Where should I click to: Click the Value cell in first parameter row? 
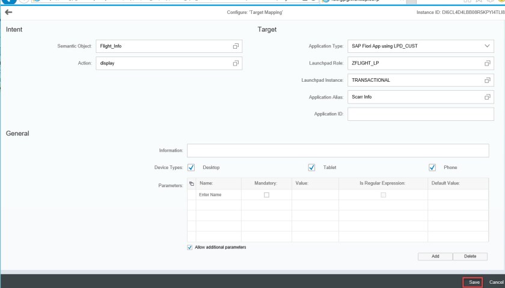click(x=315, y=195)
